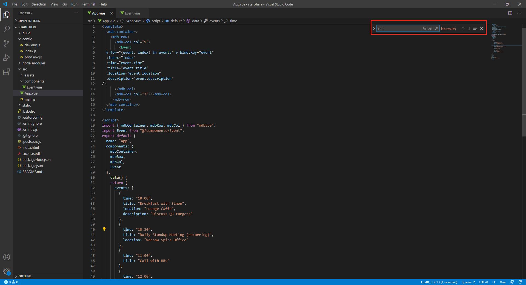Open Source Control view
This screenshot has width=526, height=285.
pos(7,43)
